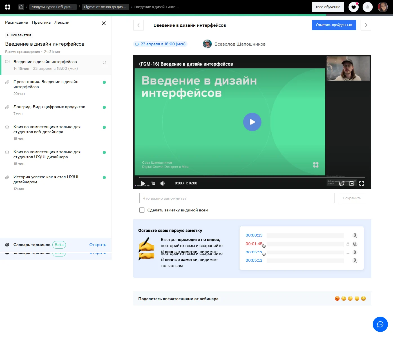
Task: Open quiz for UX/UI-дизайнера students
Action: point(55,157)
